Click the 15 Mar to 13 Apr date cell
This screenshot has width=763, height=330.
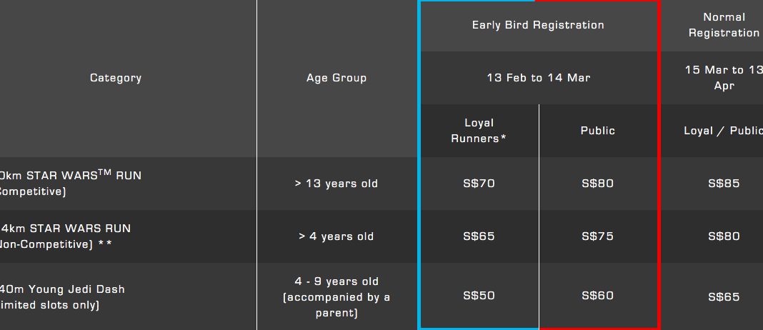click(724, 78)
